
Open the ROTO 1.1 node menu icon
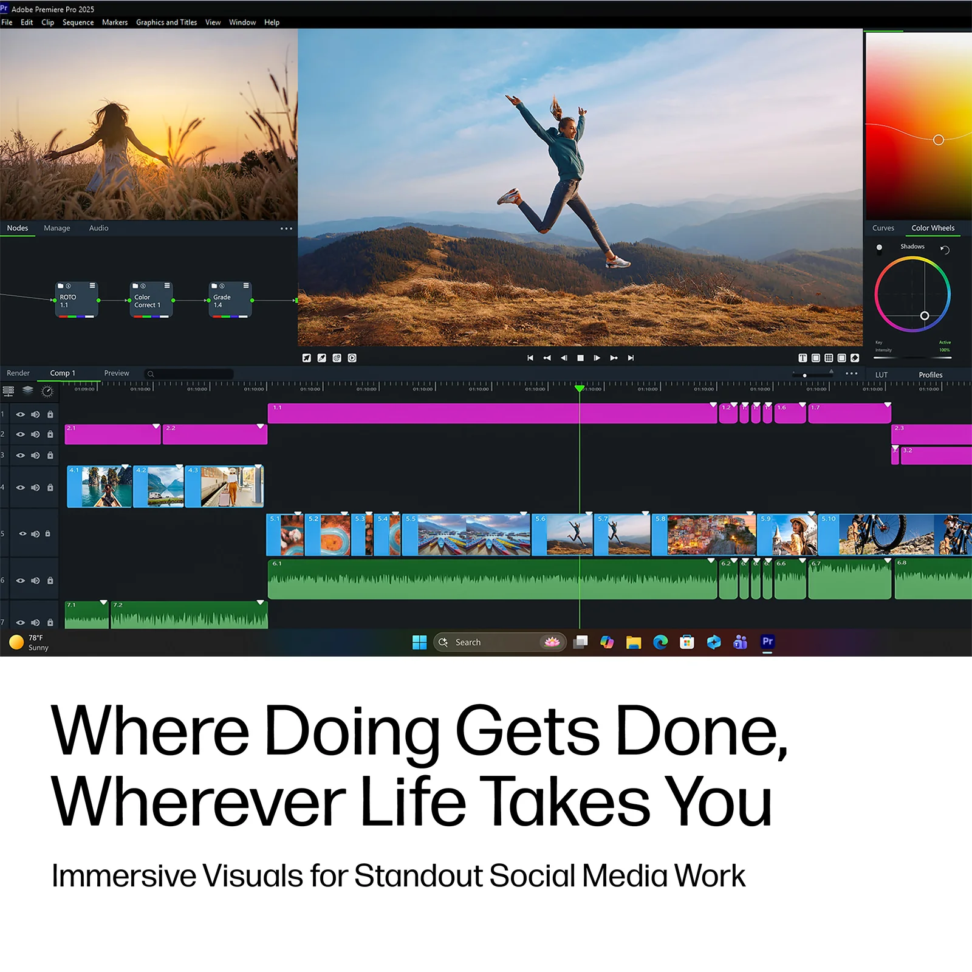click(x=92, y=285)
